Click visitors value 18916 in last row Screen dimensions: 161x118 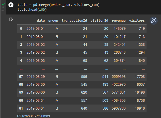(140, 108)
